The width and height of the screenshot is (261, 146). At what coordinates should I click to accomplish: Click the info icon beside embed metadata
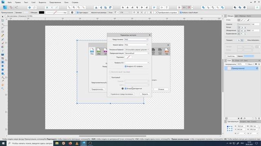122,88
